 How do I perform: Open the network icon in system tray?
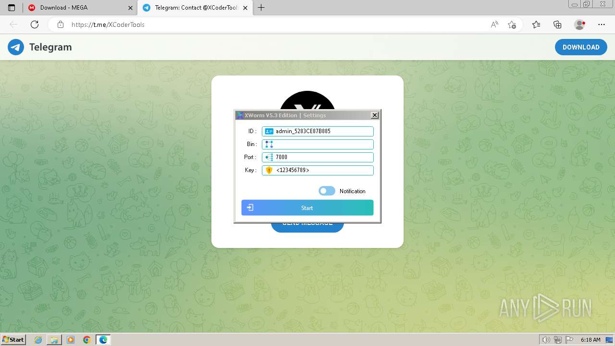558,340
